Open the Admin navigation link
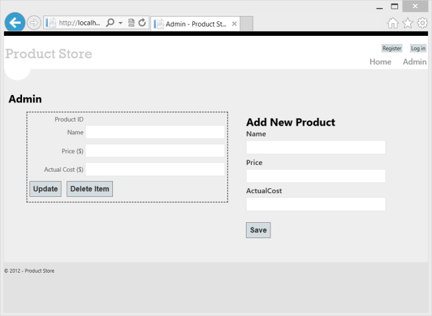Viewport: 432px width, 316px height. pyautogui.click(x=415, y=62)
